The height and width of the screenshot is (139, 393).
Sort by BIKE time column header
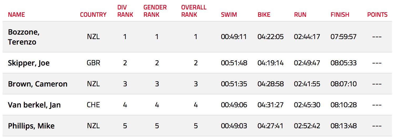[x=264, y=15]
